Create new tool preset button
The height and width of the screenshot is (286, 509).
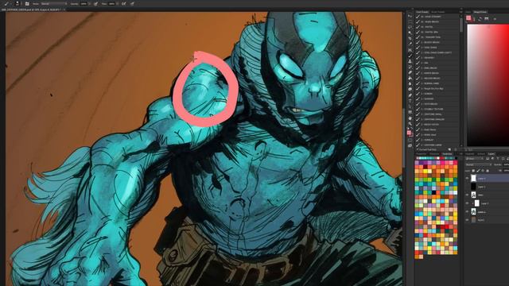[449, 149]
